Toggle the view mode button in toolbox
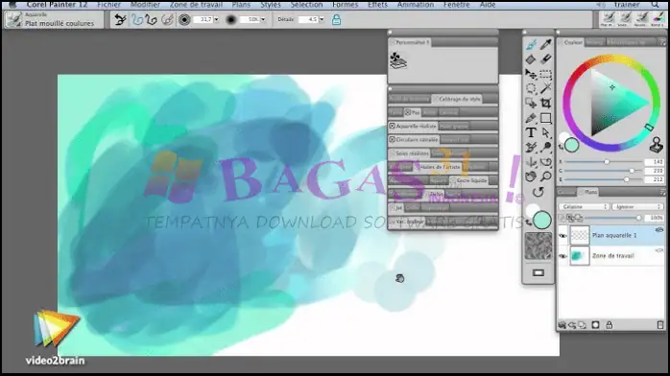Viewport: 670px width, 376px height. [x=538, y=272]
